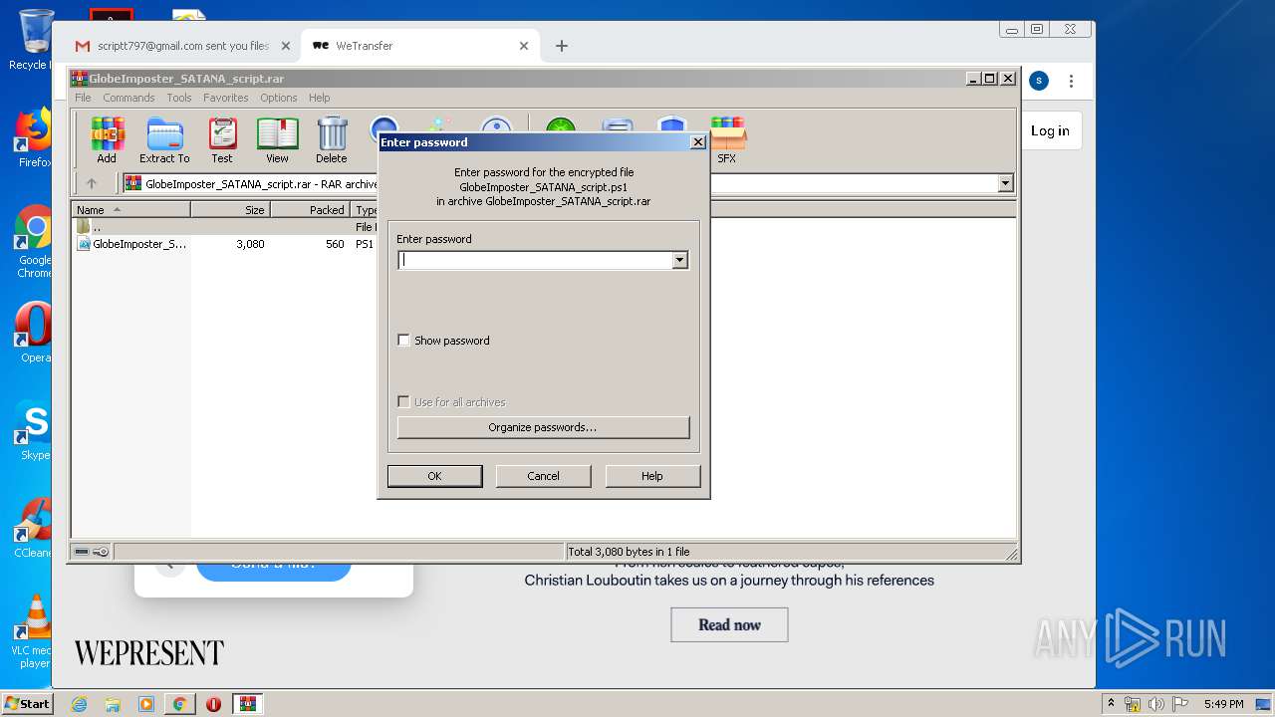
Task: Sort file list by Packed column
Action: [x=310, y=210]
